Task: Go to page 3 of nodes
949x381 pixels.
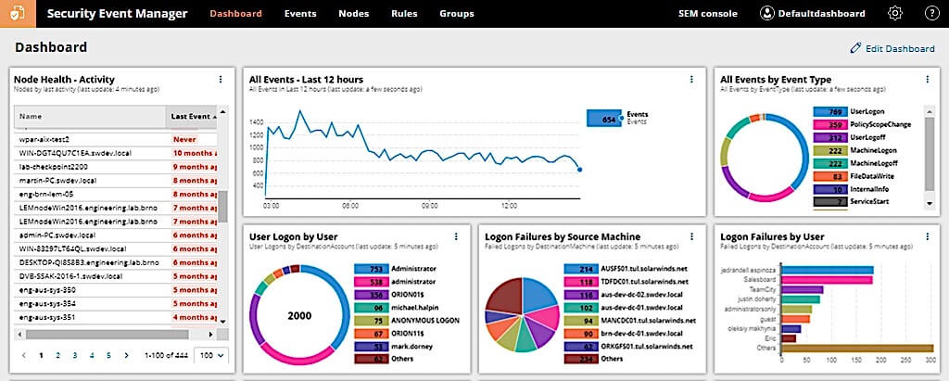Action: coord(75,356)
